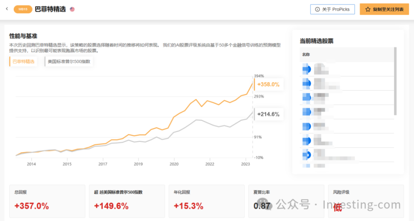The width and height of the screenshot is (414, 221).
Task: Click the +15.3% 年化回报 value
Action: pyautogui.click(x=188, y=206)
